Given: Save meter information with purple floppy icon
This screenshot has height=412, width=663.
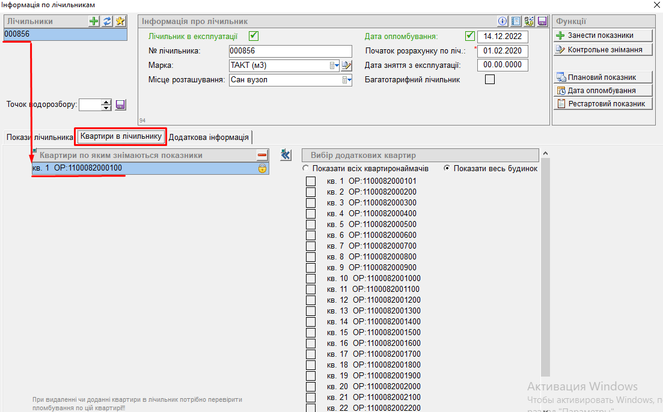Looking at the screenshot, I should coord(542,22).
